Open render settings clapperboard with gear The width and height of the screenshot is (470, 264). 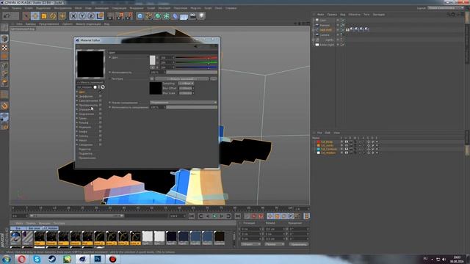point(129,15)
